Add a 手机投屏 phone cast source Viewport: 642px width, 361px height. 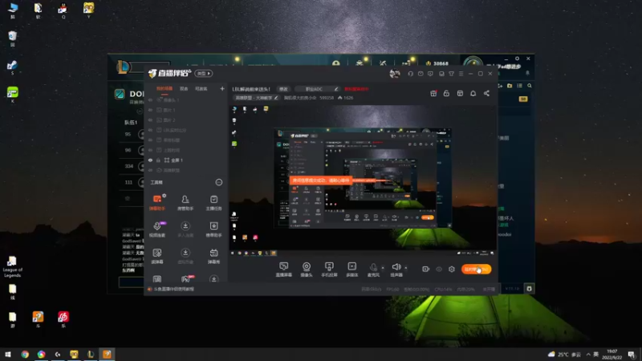[x=329, y=270]
